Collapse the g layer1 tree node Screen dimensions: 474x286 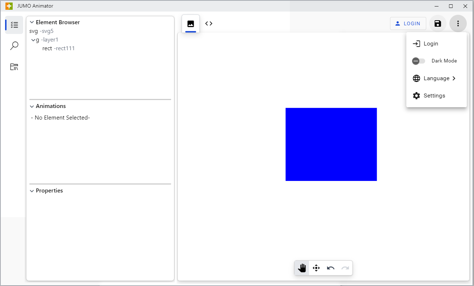[x=33, y=40]
